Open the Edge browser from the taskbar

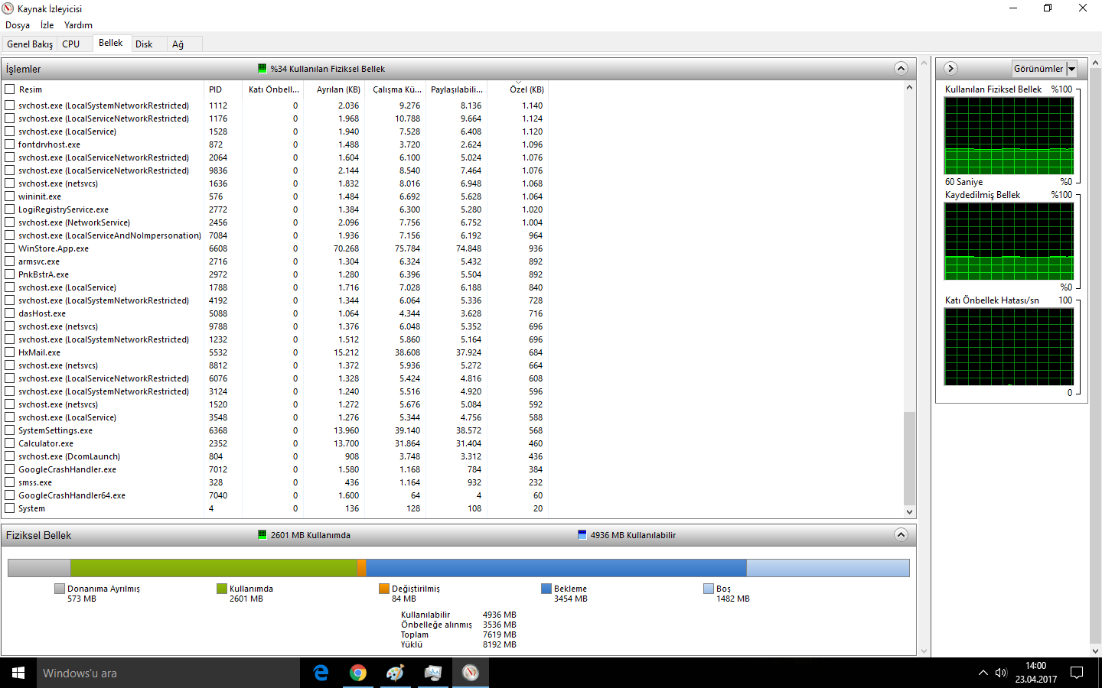point(321,673)
